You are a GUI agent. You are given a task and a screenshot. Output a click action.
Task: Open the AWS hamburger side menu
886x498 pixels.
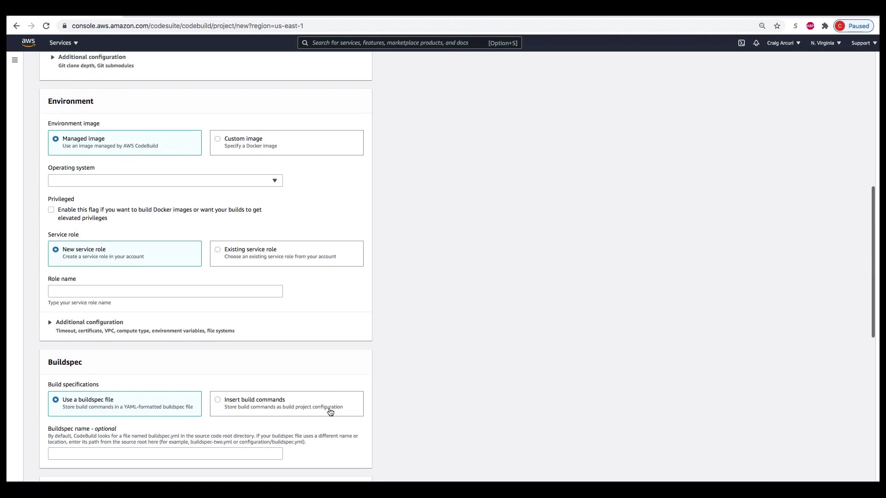point(15,60)
